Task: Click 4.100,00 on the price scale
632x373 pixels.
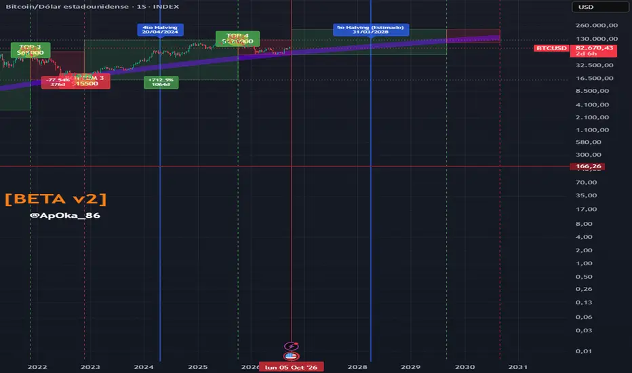Action: pyautogui.click(x=592, y=104)
